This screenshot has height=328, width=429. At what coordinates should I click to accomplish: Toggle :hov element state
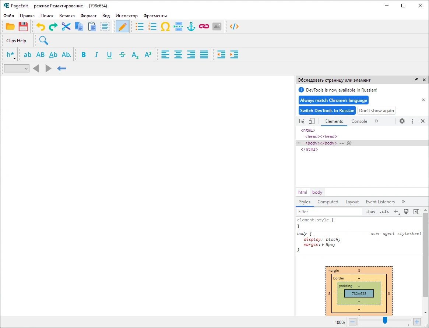(371, 212)
